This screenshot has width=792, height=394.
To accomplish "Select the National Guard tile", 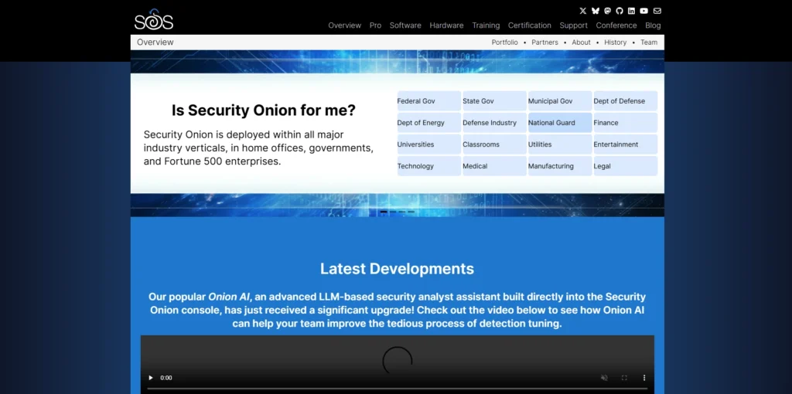I will pyautogui.click(x=560, y=123).
